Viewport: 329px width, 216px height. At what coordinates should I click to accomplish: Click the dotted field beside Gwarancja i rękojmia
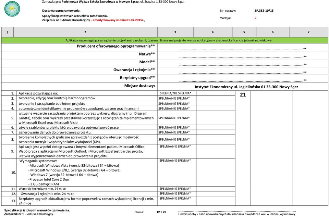[x=243, y=73]
